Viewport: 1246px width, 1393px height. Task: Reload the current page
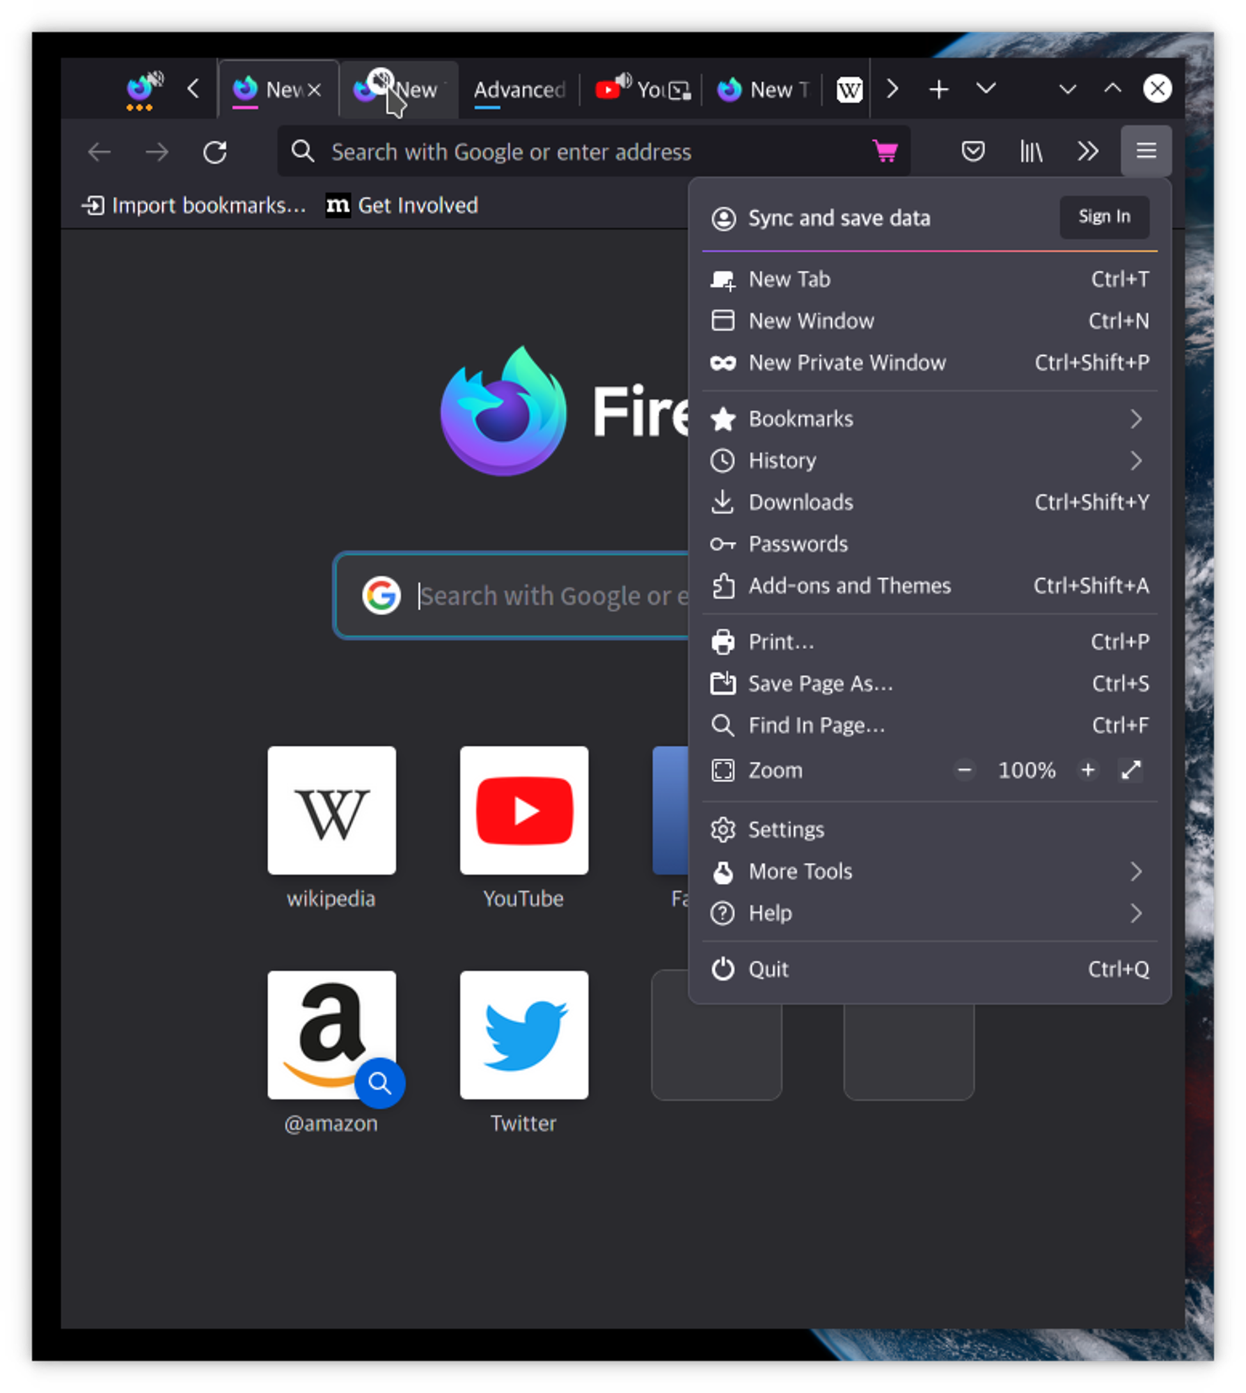click(x=214, y=151)
